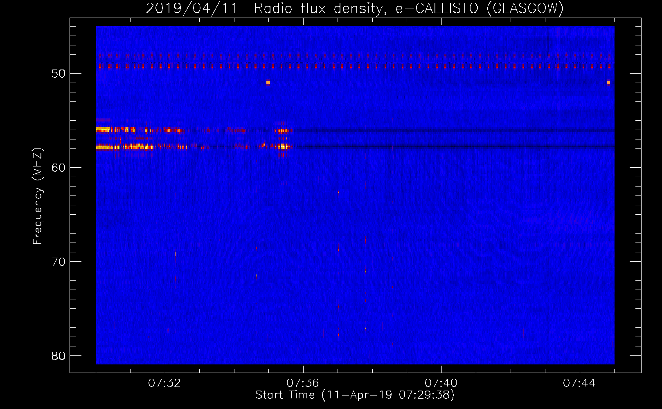Click the orange spot at 51 MHz near 07:35
This screenshot has height=409, width=662.
click(x=268, y=83)
